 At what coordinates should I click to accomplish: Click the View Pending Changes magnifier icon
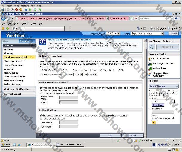pyautogui.click(x=152, y=47)
